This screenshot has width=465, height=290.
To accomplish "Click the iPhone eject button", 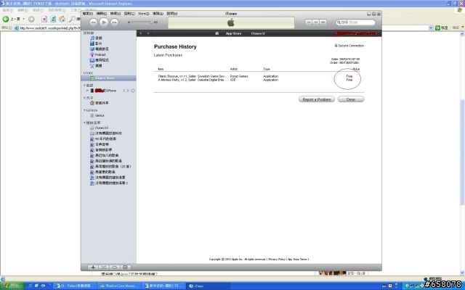I will coord(133,91).
